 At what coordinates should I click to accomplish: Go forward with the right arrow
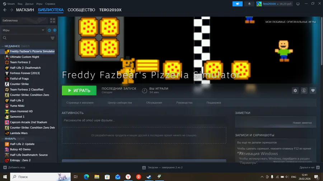tap(11, 10)
